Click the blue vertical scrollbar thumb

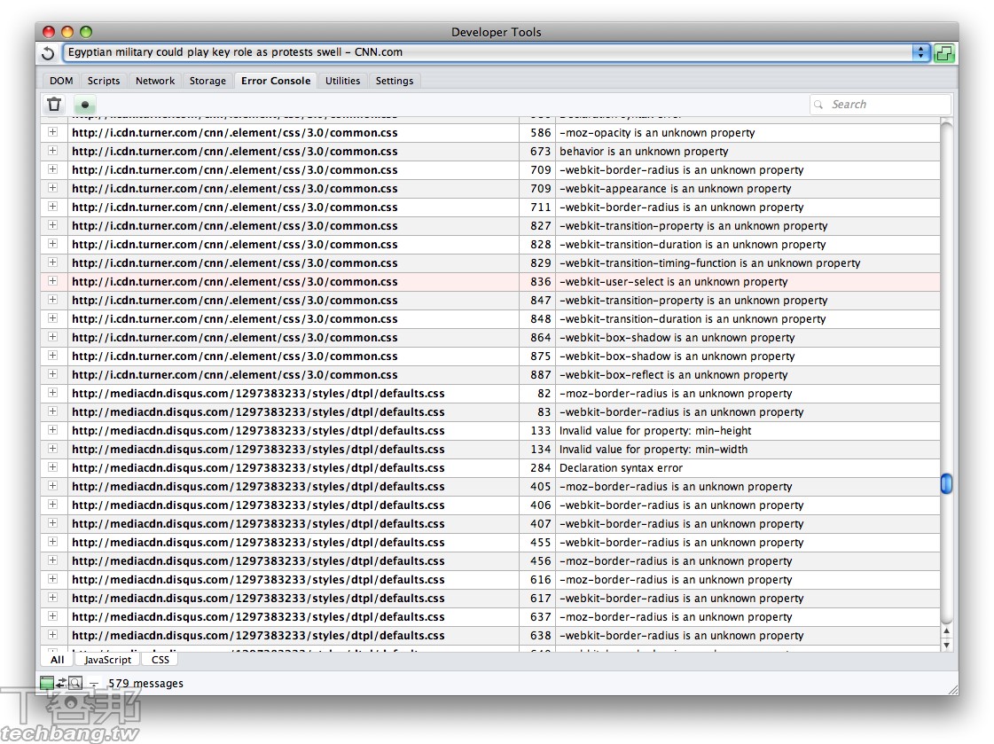pos(946,484)
